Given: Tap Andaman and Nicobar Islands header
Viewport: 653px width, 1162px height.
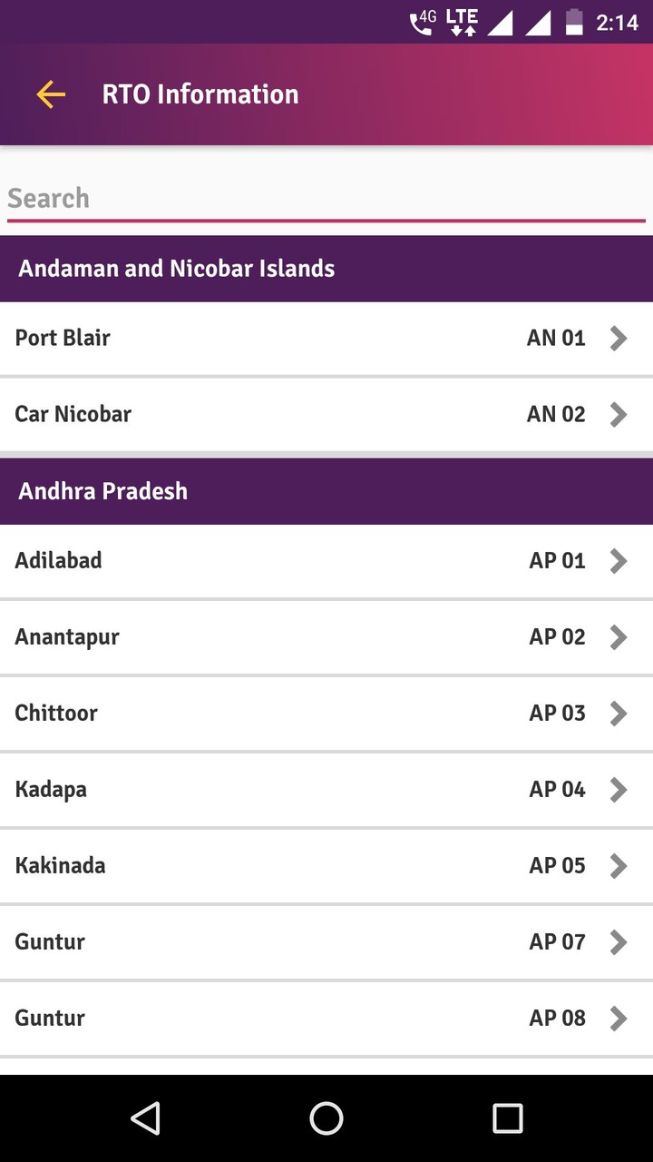Looking at the screenshot, I should [x=326, y=269].
